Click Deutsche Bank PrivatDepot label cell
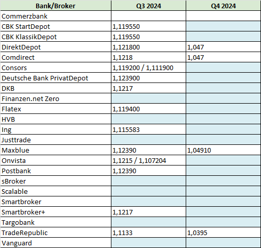Image resolution: width=261 pixels, height=248 pixels. point(56,78)
